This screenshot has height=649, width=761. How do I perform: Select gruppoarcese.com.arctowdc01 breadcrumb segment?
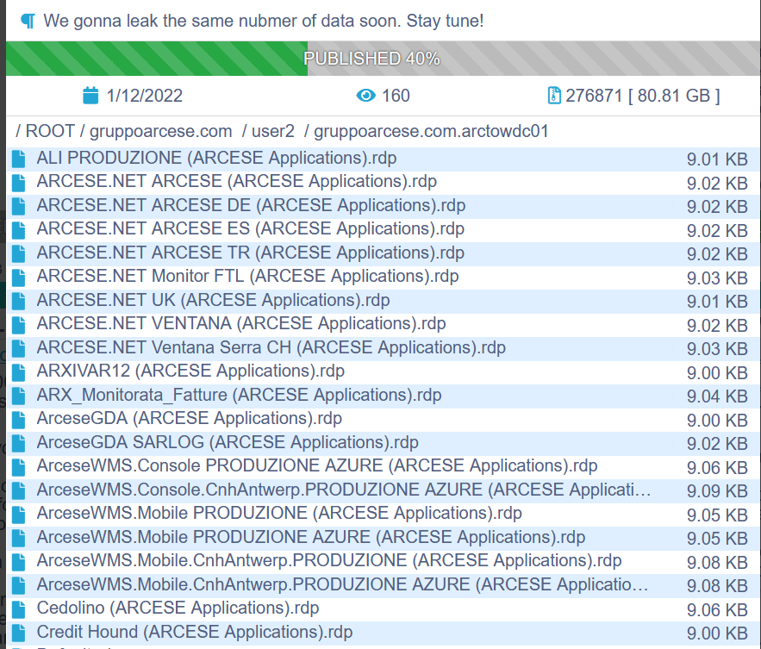[431, 132]
